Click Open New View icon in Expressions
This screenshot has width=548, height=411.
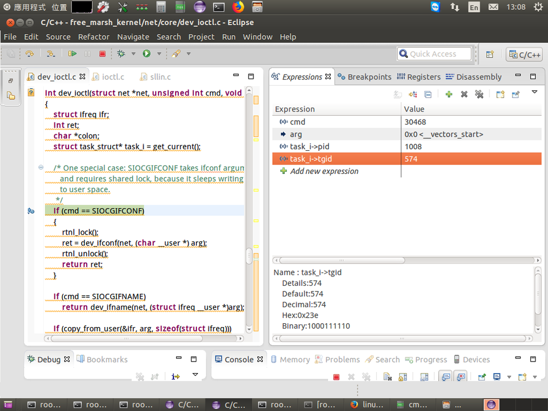tap(500, 94)
